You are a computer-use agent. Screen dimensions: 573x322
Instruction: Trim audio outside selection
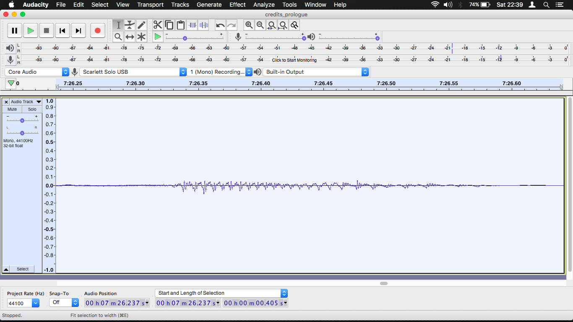[x=192, y=25]
